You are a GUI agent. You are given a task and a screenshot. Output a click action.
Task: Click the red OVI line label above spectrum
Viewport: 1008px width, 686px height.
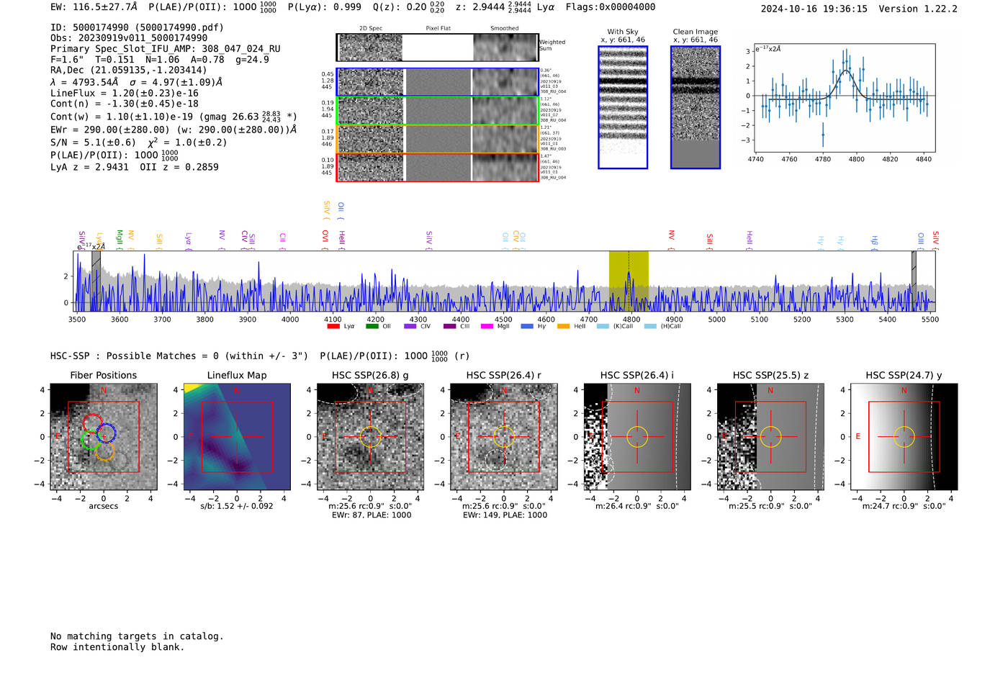pyautogui.click(x=325, y=240)
